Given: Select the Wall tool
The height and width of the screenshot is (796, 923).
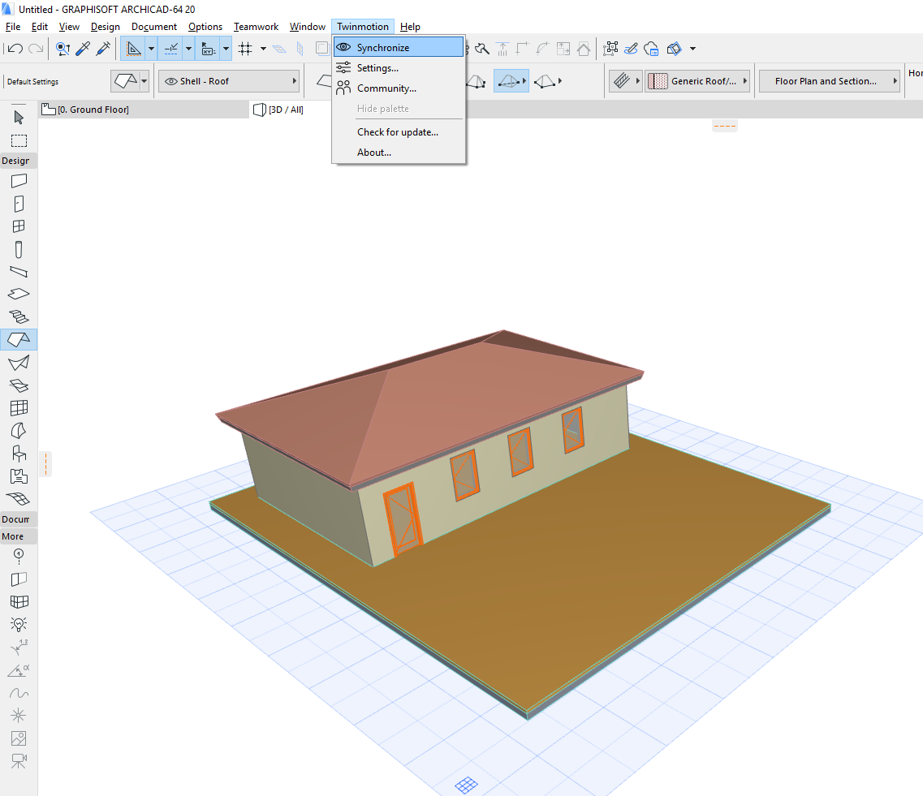Looking at the screenshot, I should pos(19,181).
